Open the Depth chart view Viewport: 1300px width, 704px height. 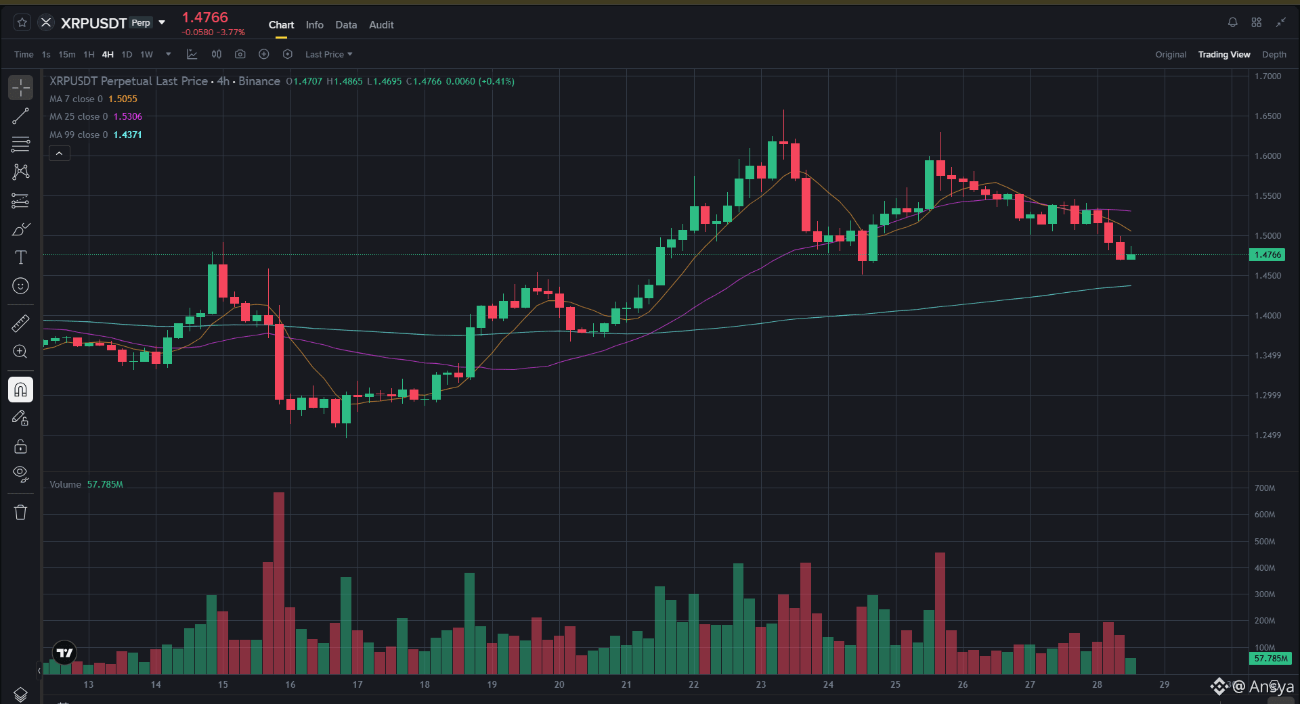point(1274,55)
